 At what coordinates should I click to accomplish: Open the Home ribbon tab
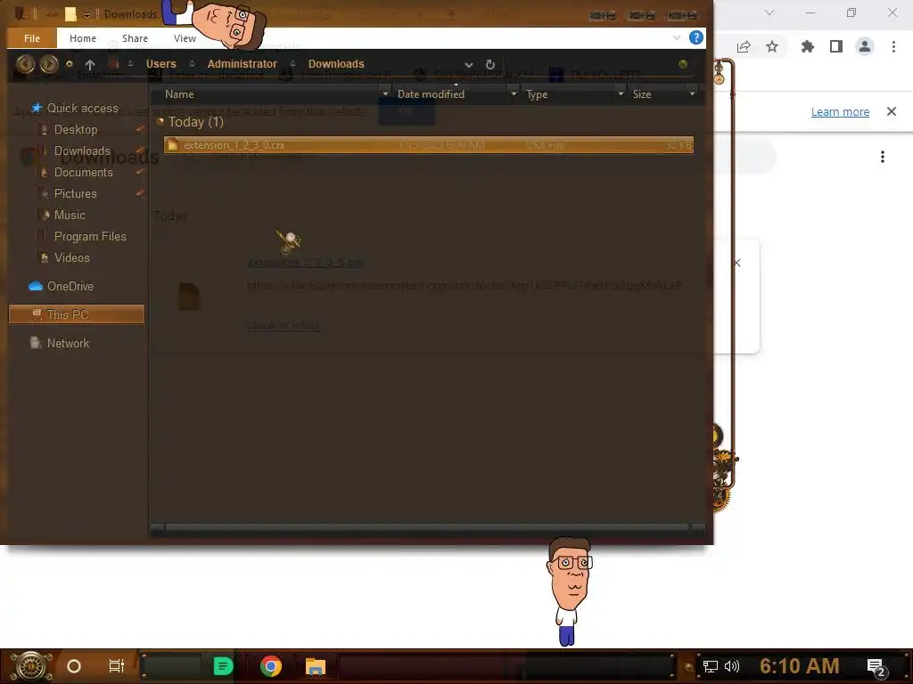83,38
